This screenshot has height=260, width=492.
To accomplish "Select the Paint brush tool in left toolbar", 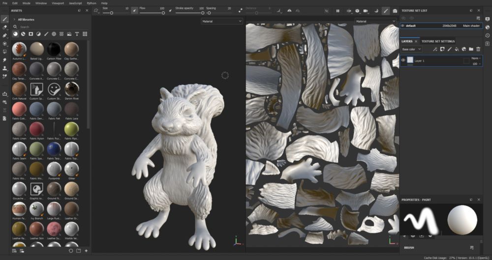I will [5, 20].
